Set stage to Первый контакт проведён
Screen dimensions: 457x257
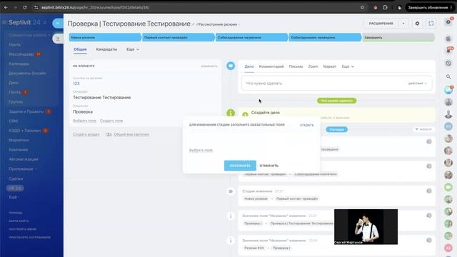(179, 37)
